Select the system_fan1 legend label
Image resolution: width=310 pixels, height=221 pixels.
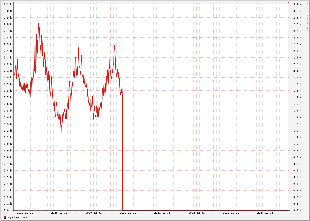[18, 217]
